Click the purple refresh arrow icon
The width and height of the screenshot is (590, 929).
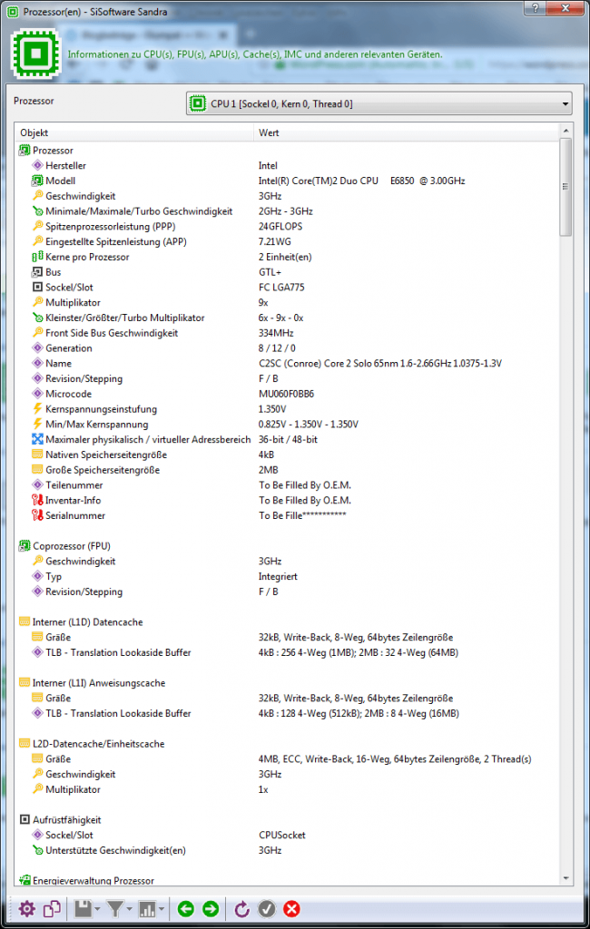click(241, 908)
